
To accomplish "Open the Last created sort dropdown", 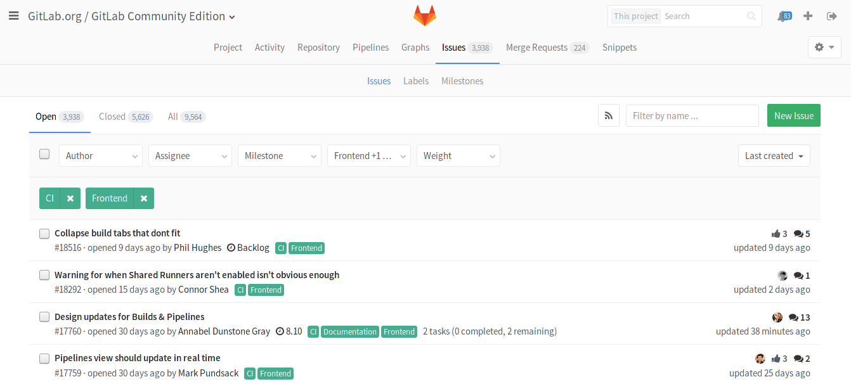I will (x=774, y=156).
